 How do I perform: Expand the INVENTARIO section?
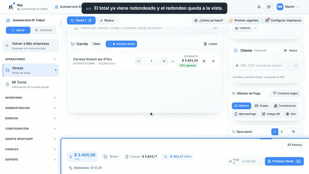(x=31, y=98)
